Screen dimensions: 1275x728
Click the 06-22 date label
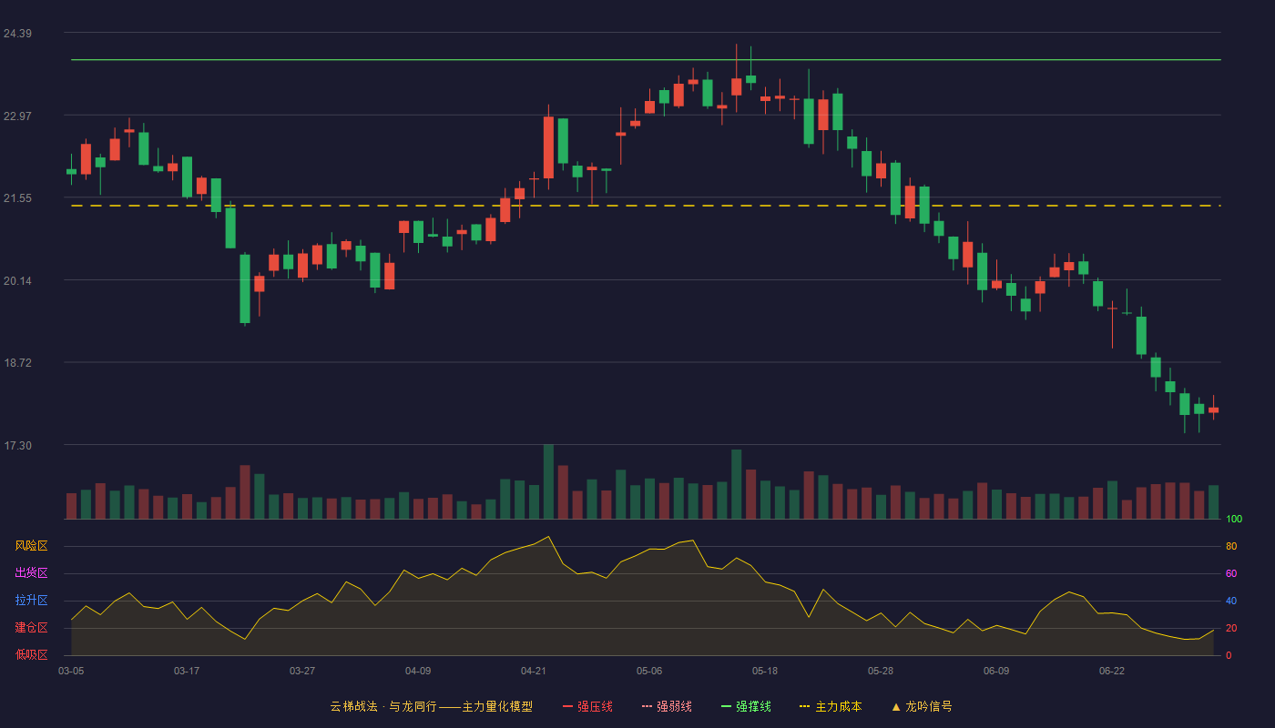(1112, 671)
